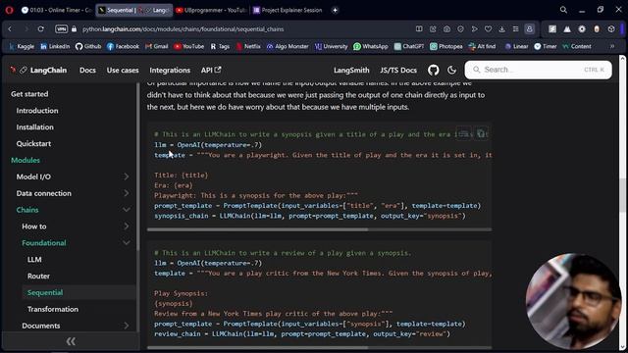Open a new tab with the plus button
Viewport: 628px width, 353px height.
[x=335, y=10]
